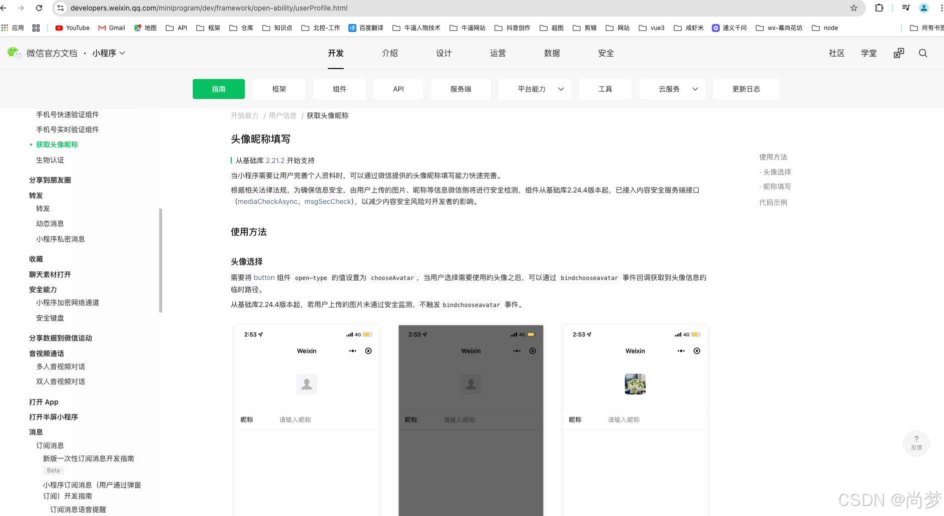This screenshot has width=944, height=516.
Task: Open the Gmail bookmark
Action: coord(112,28)
